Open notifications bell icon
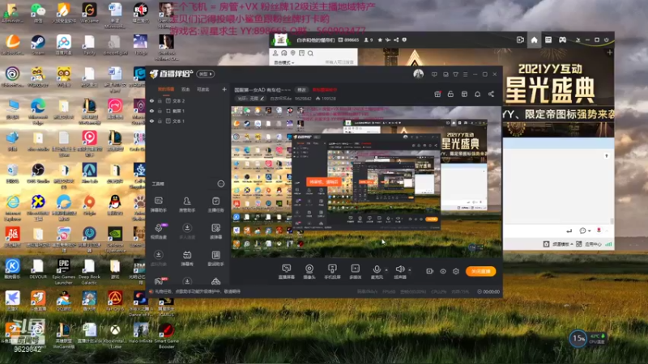This screenshot has height=364, width=648. (477, 94)
